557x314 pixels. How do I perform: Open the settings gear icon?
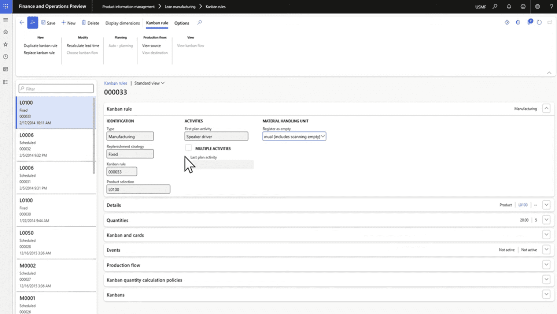tap(537, 7)
